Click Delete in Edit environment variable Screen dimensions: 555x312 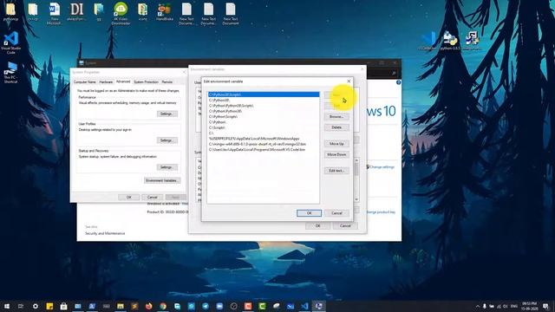point(336,127)
